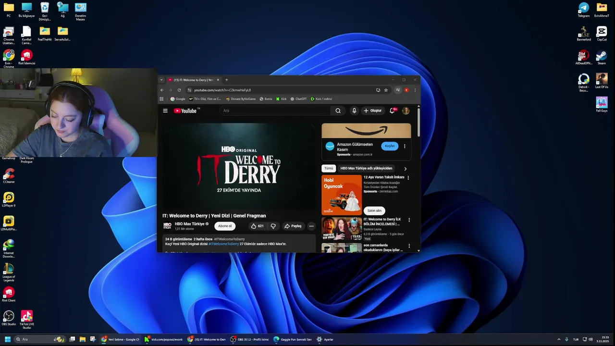Open Botrix bookmark
Viewport: 615px width, 346px height.
266,99
